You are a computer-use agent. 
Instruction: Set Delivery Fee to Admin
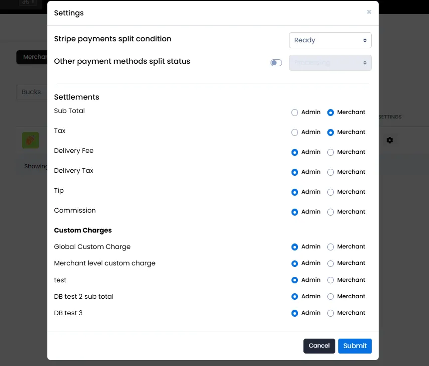click(x=294, y=152)
